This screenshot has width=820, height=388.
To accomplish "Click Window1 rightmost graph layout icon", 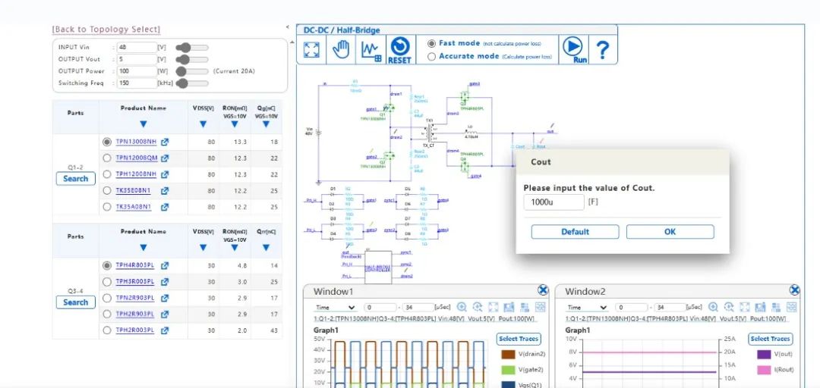I will coord(541,307).
